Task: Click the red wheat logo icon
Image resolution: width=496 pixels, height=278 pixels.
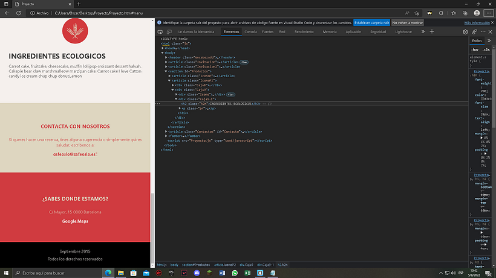Action: click(x=75, y=31)
